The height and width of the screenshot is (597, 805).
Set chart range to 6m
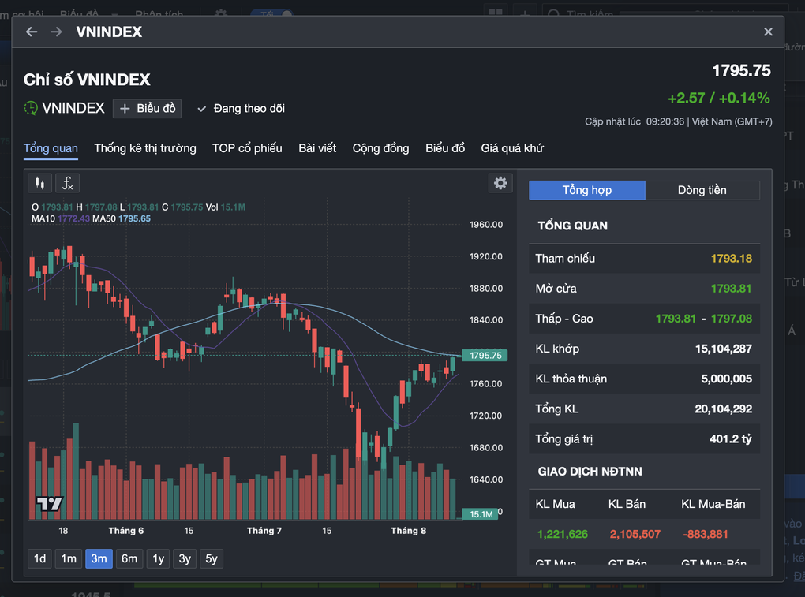[x=129, y=558]
